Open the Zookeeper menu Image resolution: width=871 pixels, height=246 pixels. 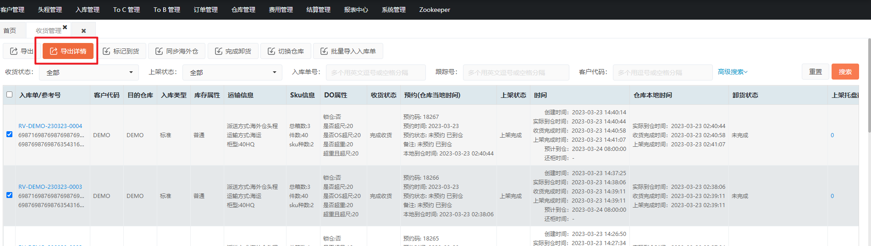(435, 10)
